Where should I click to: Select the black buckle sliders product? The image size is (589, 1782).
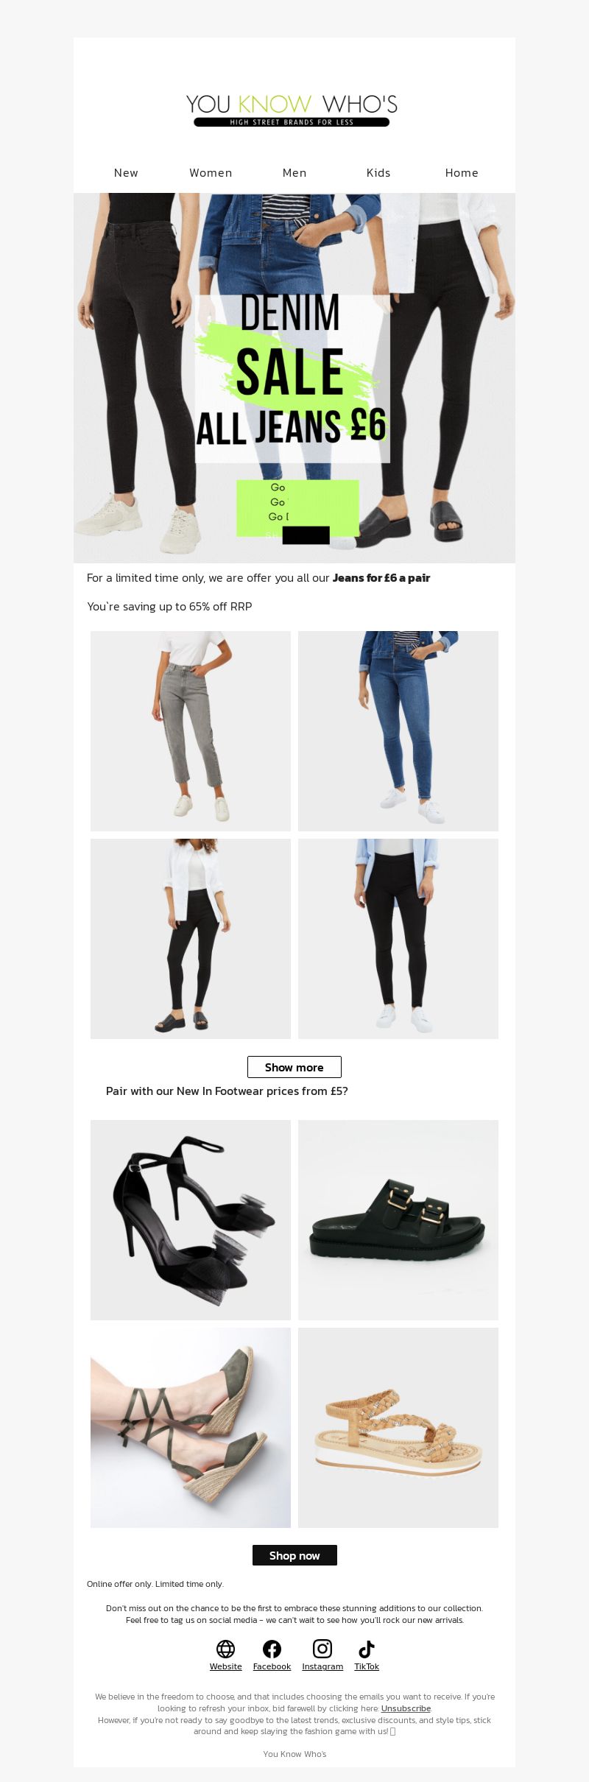pyautogui.click(x=398, y=1220)
